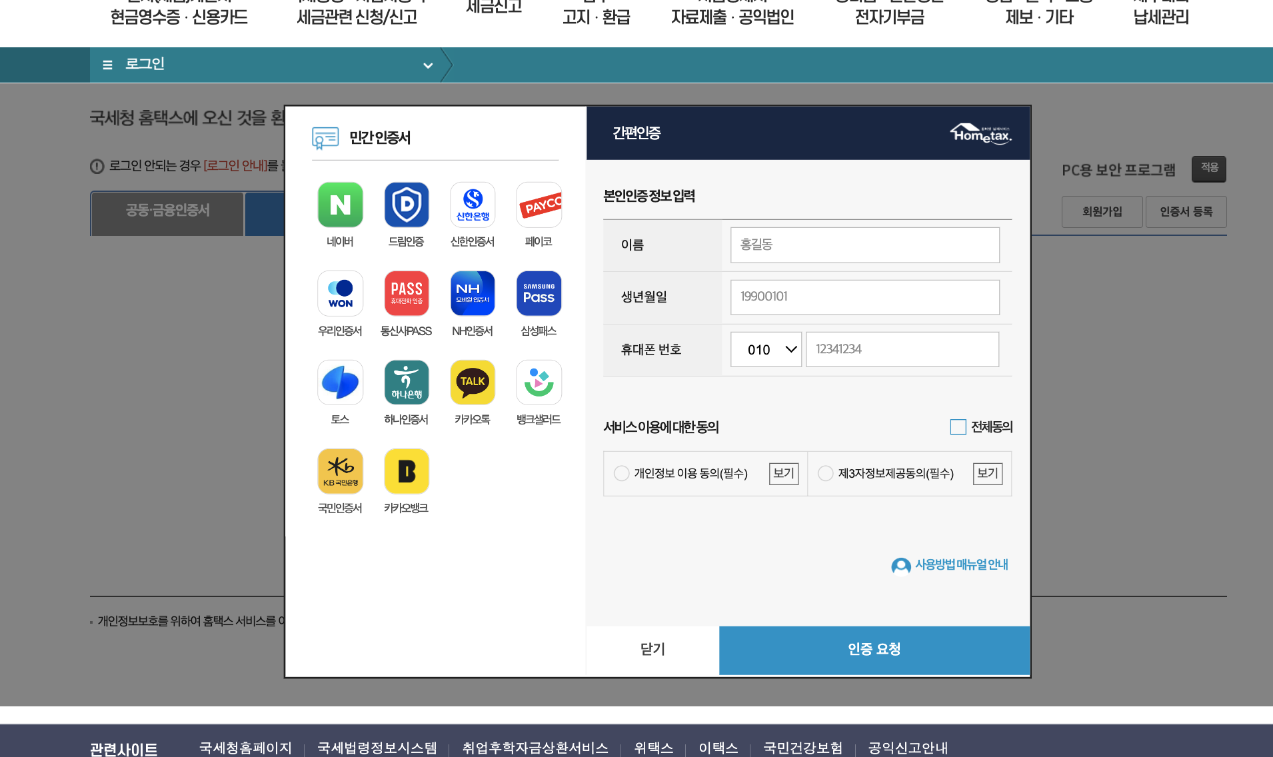Choose the Dream Security (드림인증) icon
Viewport: 1273px width, 757px height.
[x=406, y=205]
